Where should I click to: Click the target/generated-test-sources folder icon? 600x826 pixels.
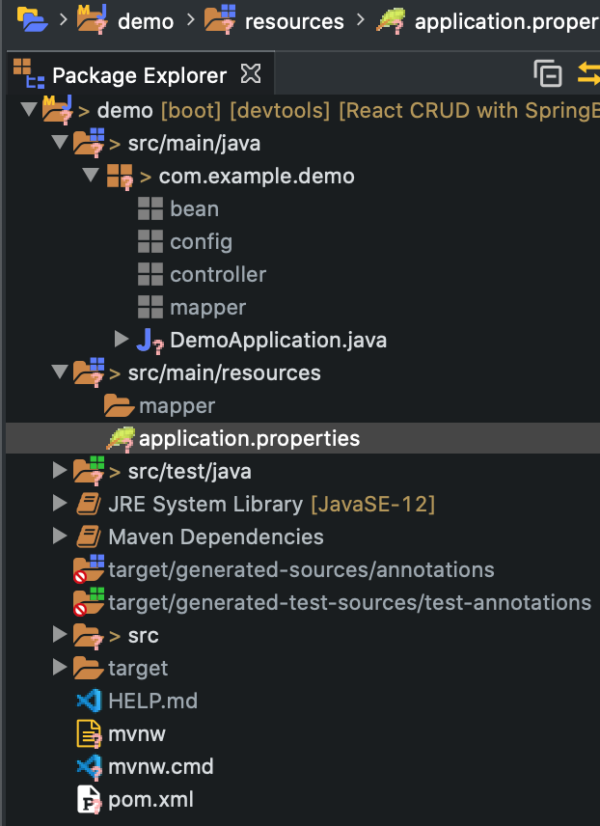pos(89,602)
